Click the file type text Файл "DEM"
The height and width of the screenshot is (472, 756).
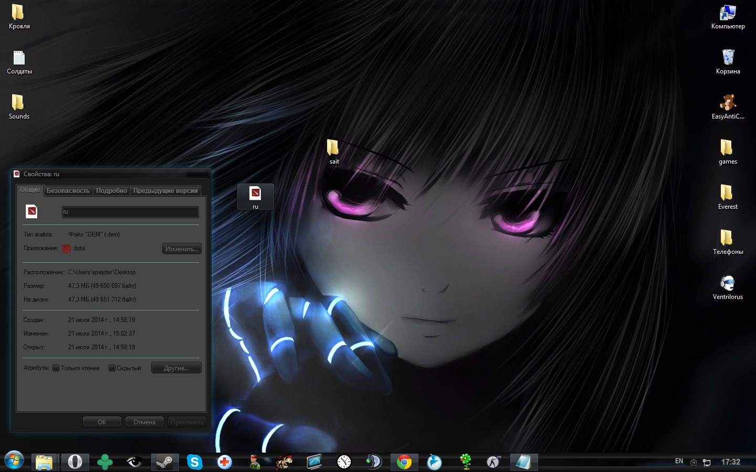click(94, 234)
